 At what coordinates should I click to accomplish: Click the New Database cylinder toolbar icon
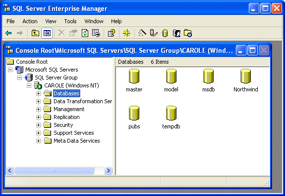[165, 33]
